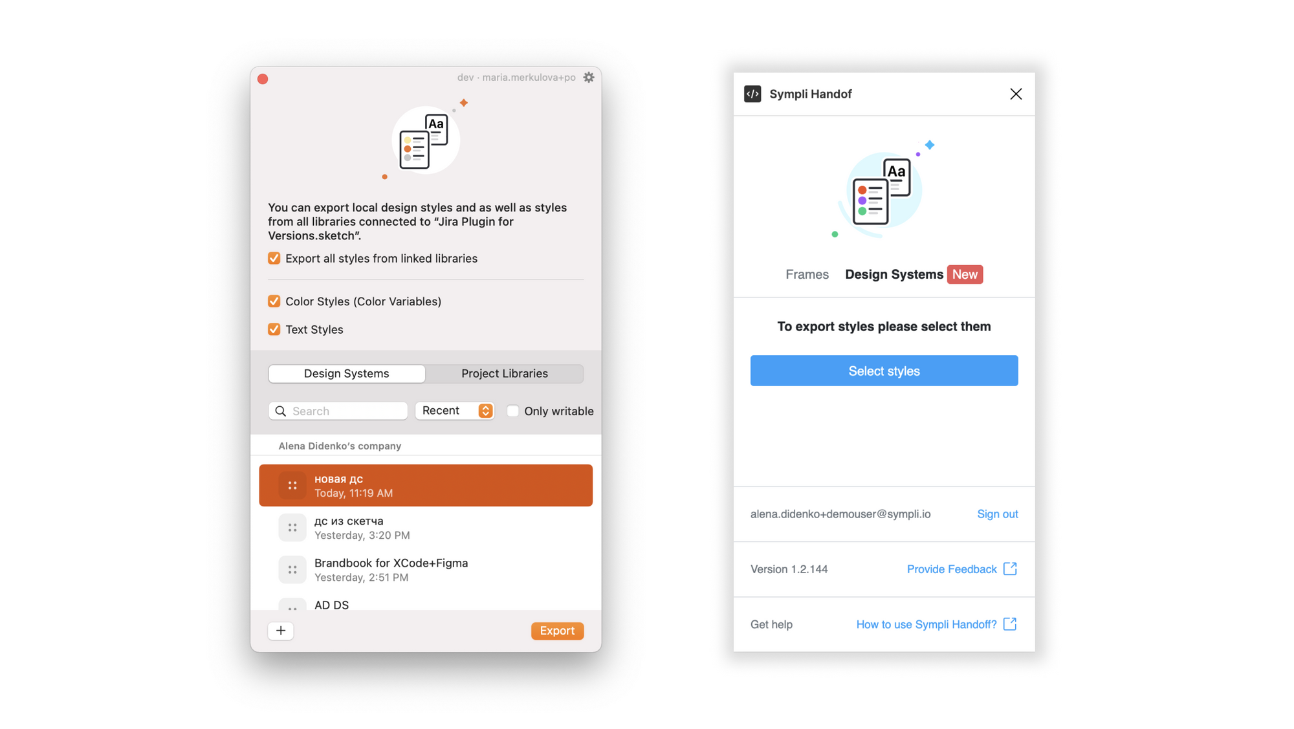This screenshot has height=729, width=1294.
Task: Switch to Project Libraries tab
Action: click(x=504, y=373)
